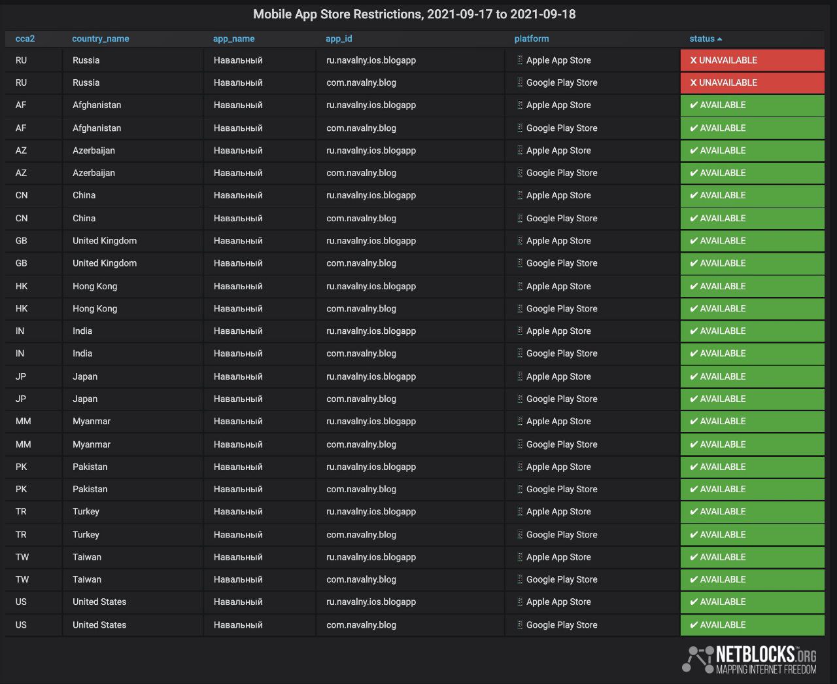Click the US code in United States' com.navalny.blog row
The image size is (837, 684).
pyautogui.click(x=21, y=625)
